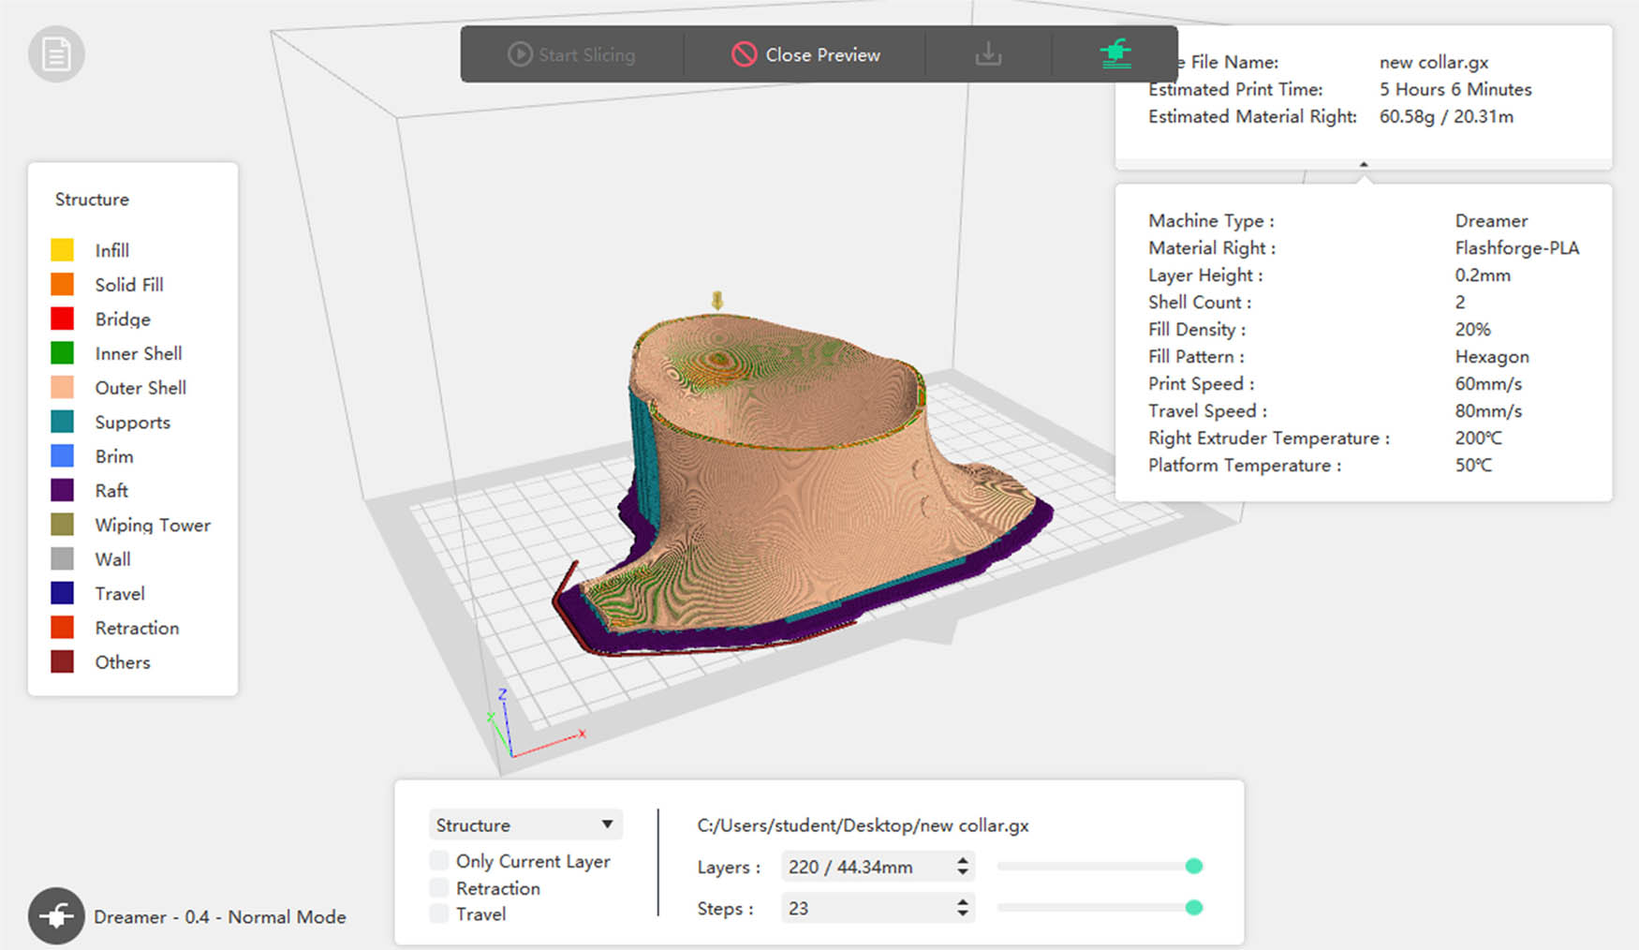Decrease Steps with the down stepper arrow
Image resolution: width=1639 pixels, height=950 pixels.
pos(962,914)
